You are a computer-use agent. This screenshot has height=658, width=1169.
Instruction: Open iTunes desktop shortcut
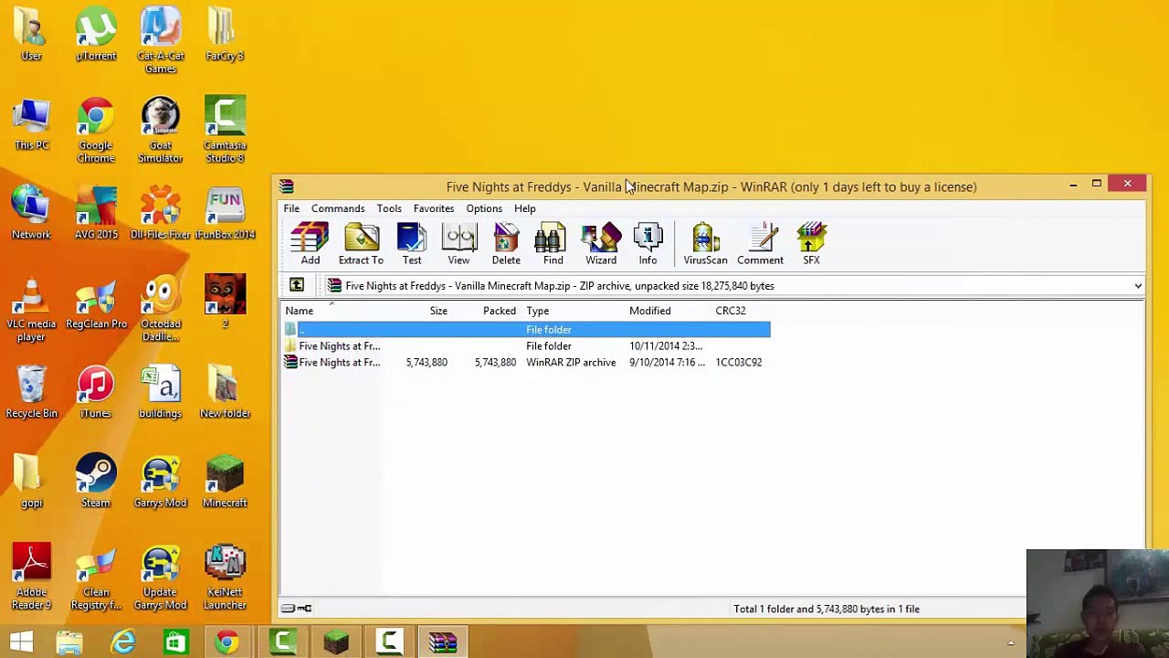click(96, 392)
